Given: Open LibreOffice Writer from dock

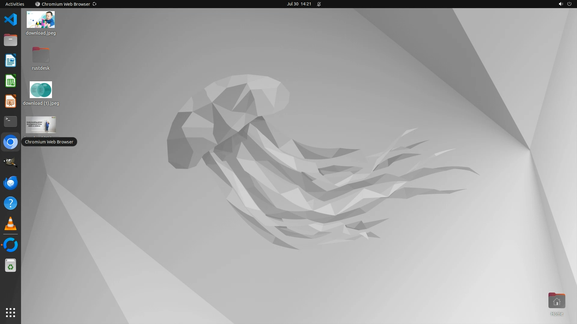Looking at the screenshot, I should 11,61.
